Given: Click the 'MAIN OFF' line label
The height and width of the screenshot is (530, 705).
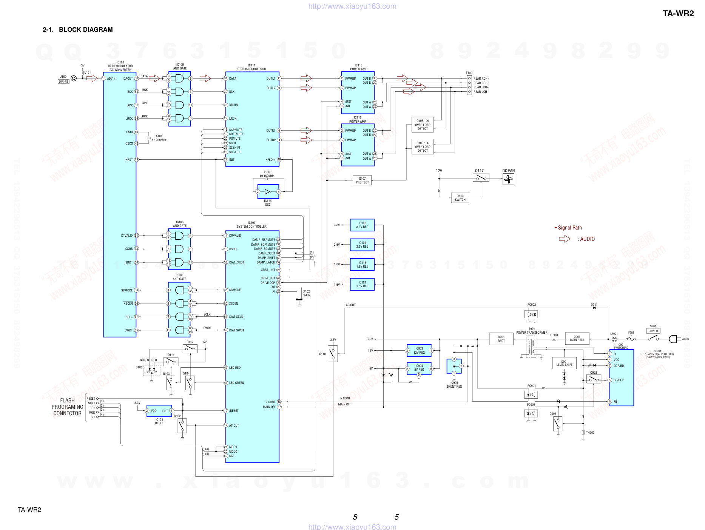Looking at the screenshot, I should (344, 404).
